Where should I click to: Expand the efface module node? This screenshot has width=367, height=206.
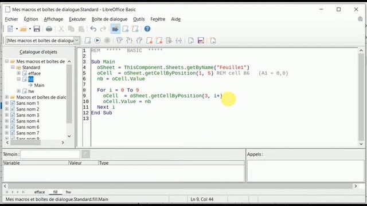tap(19, 73)
